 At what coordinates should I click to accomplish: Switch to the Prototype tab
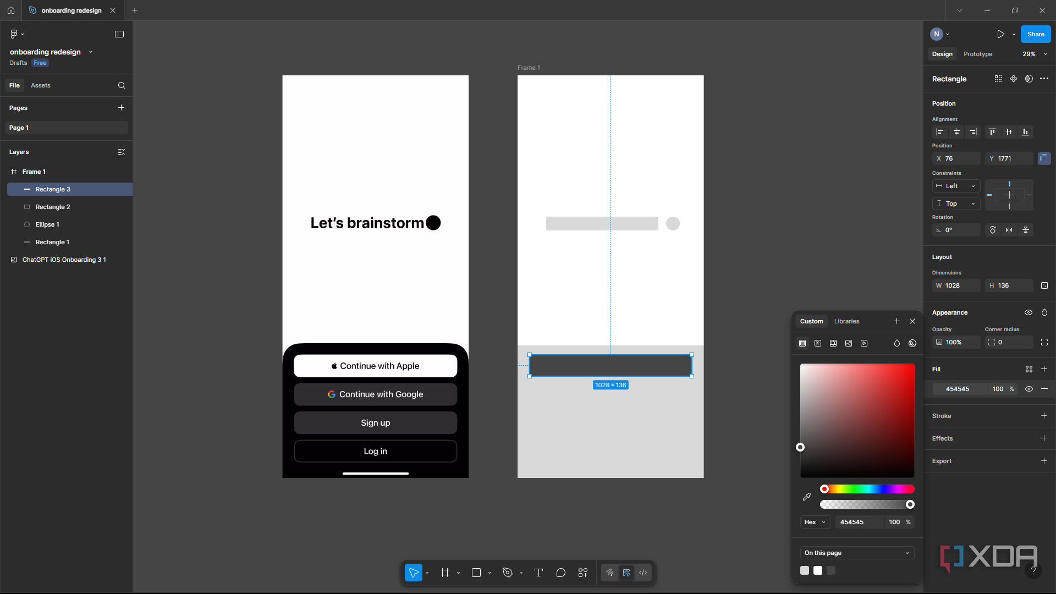pos(978,54)
